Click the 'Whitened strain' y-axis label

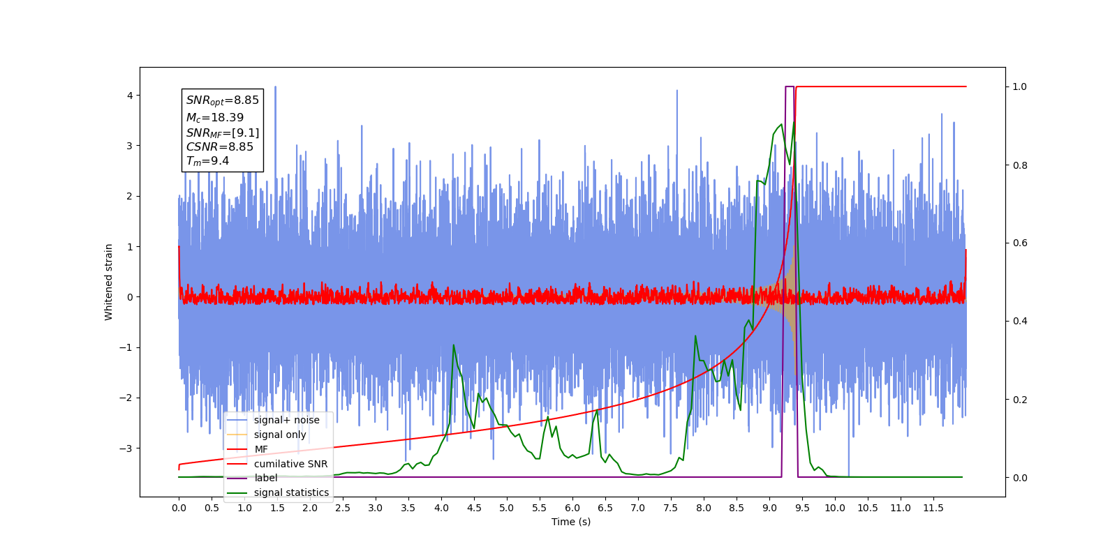(x=108, y=282)
